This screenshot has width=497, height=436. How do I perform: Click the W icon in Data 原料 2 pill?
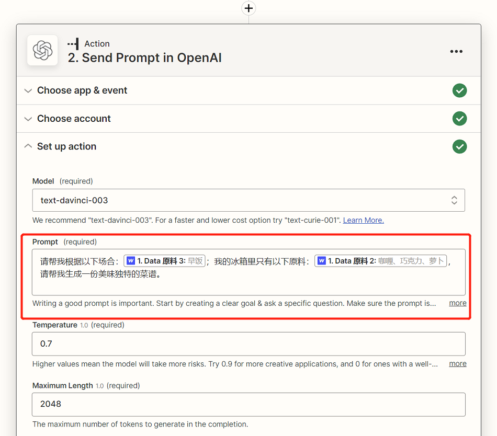321,260
